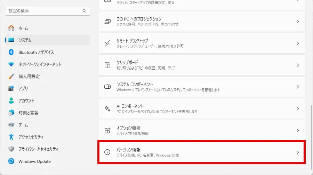313x175 pixels.
Task: Click the Privacy shield icon
Action: click(11, 149)
